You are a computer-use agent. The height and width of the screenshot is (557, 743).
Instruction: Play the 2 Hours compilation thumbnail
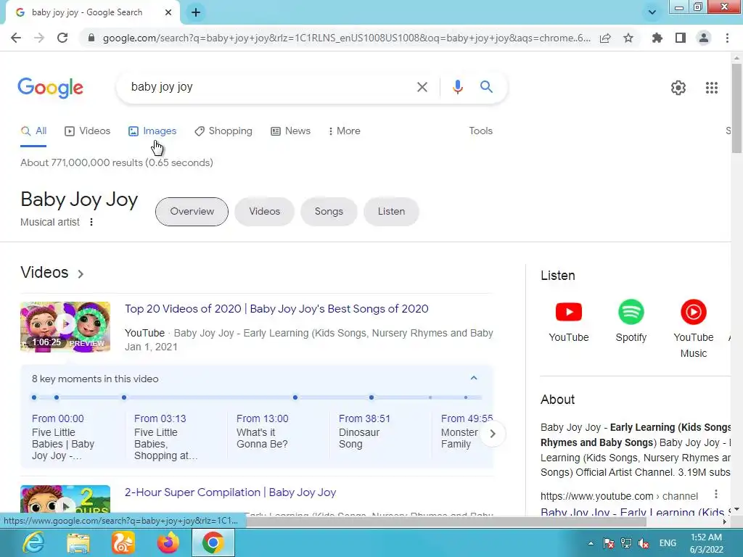click(65, 500)
